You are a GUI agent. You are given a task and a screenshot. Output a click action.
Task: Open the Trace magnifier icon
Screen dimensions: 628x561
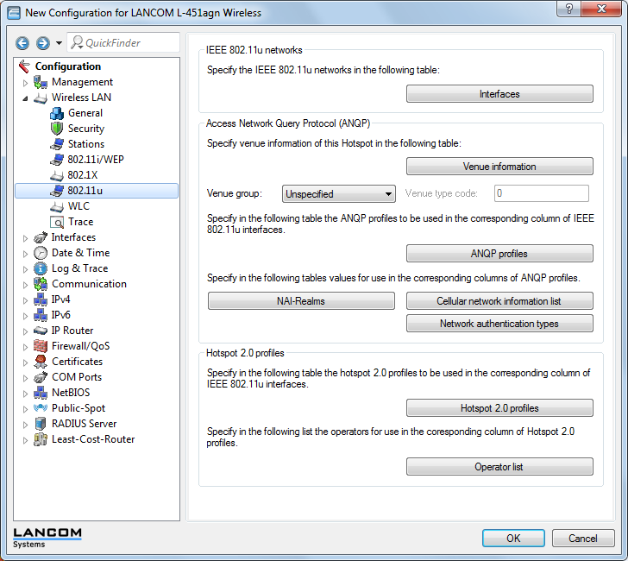pyautogui.click(x=57, y=222)
